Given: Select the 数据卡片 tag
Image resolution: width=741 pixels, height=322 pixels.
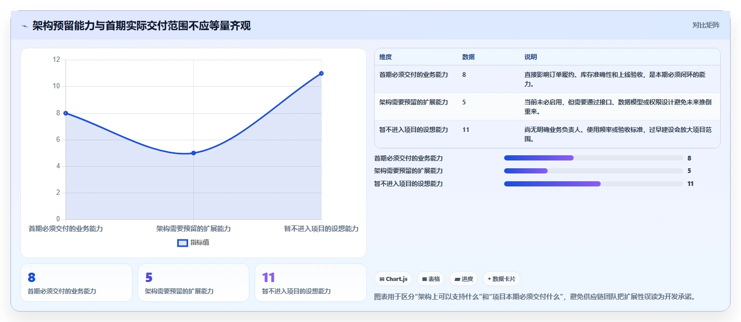Looking at the screenshot, I should [501, 279].
